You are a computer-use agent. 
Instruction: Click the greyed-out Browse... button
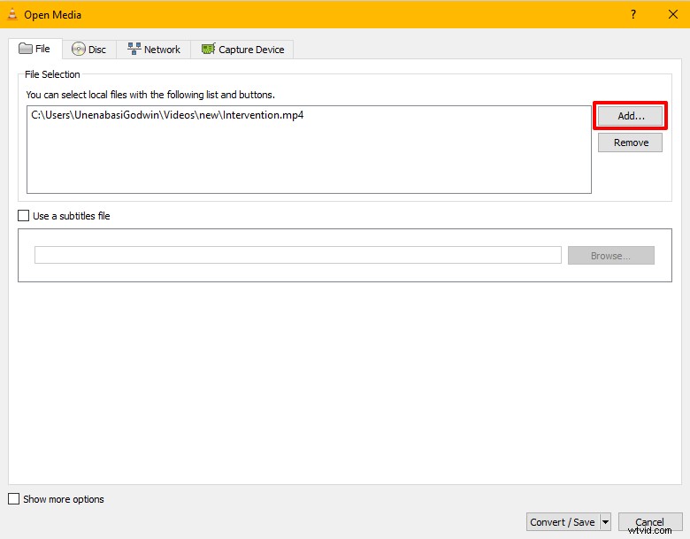click(610, 256)
